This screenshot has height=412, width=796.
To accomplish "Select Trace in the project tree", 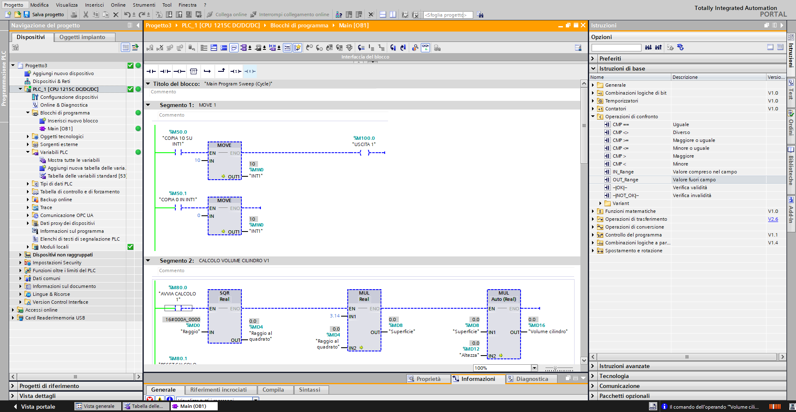I will [x=46, y=207].
